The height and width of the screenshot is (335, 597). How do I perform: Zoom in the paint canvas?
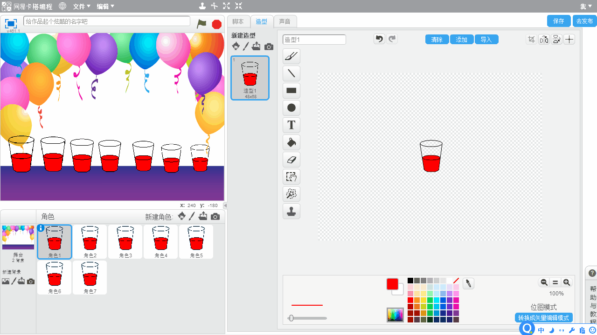(567, 282)
